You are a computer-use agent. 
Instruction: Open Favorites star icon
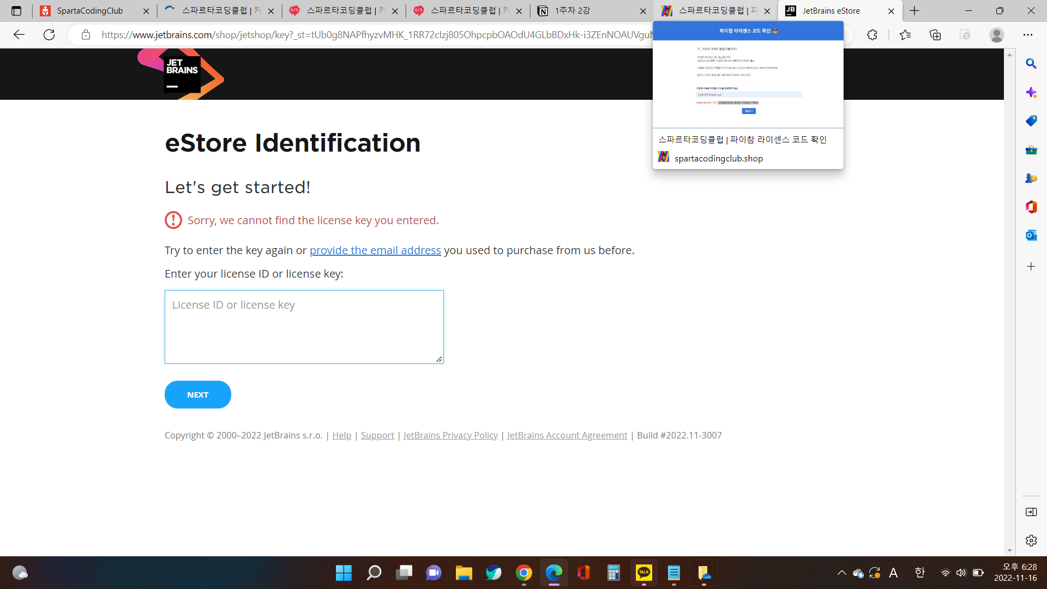click(905, 35)
